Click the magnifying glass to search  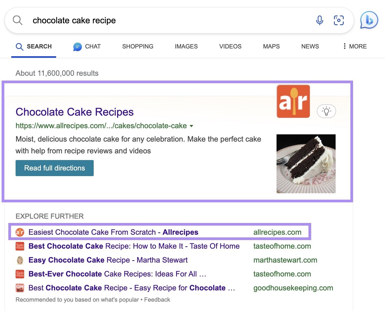pos(17,20)
